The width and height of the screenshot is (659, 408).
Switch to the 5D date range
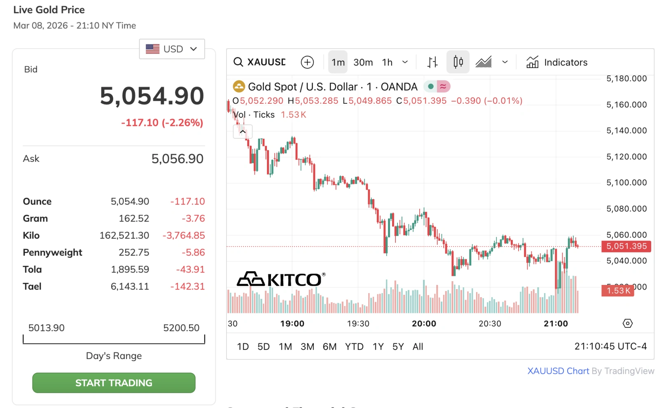263,347
